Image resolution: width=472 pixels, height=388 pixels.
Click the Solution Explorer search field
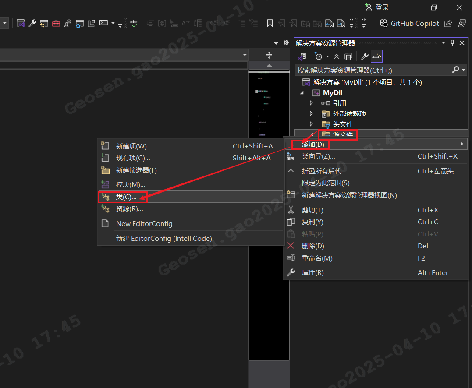click(373, 70)
